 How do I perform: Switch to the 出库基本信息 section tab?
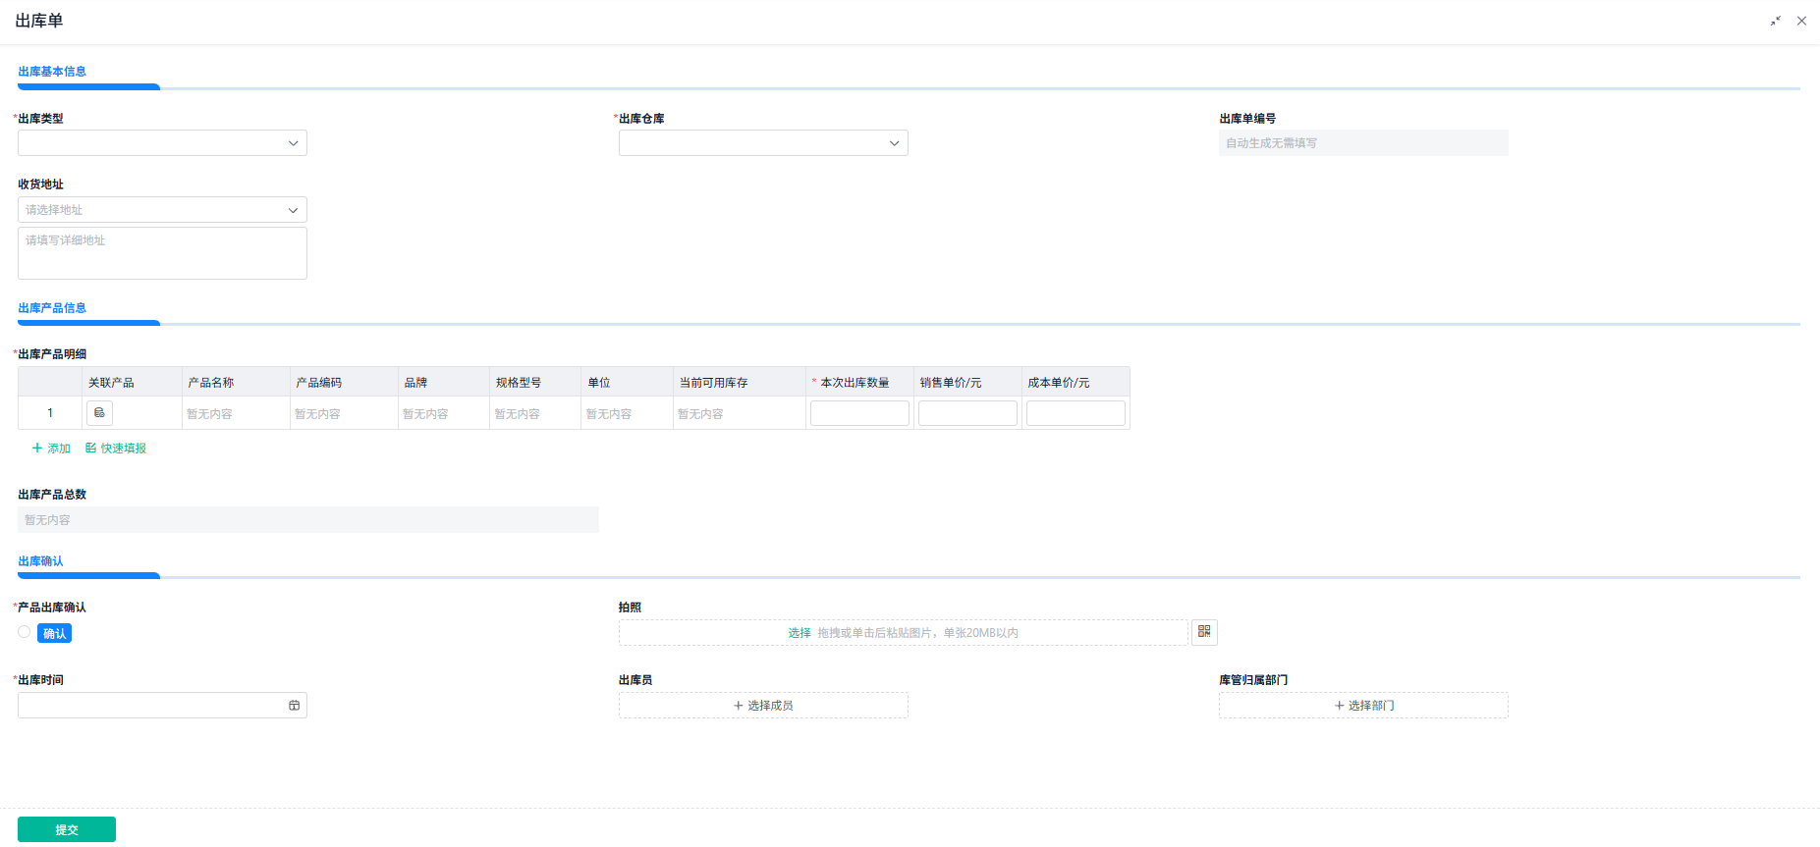(x=52, y=72)
